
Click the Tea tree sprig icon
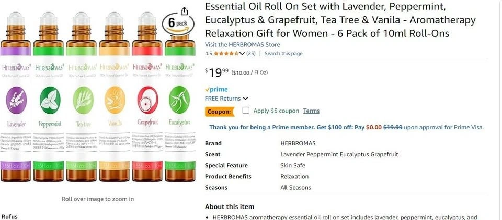pos(83,100)
